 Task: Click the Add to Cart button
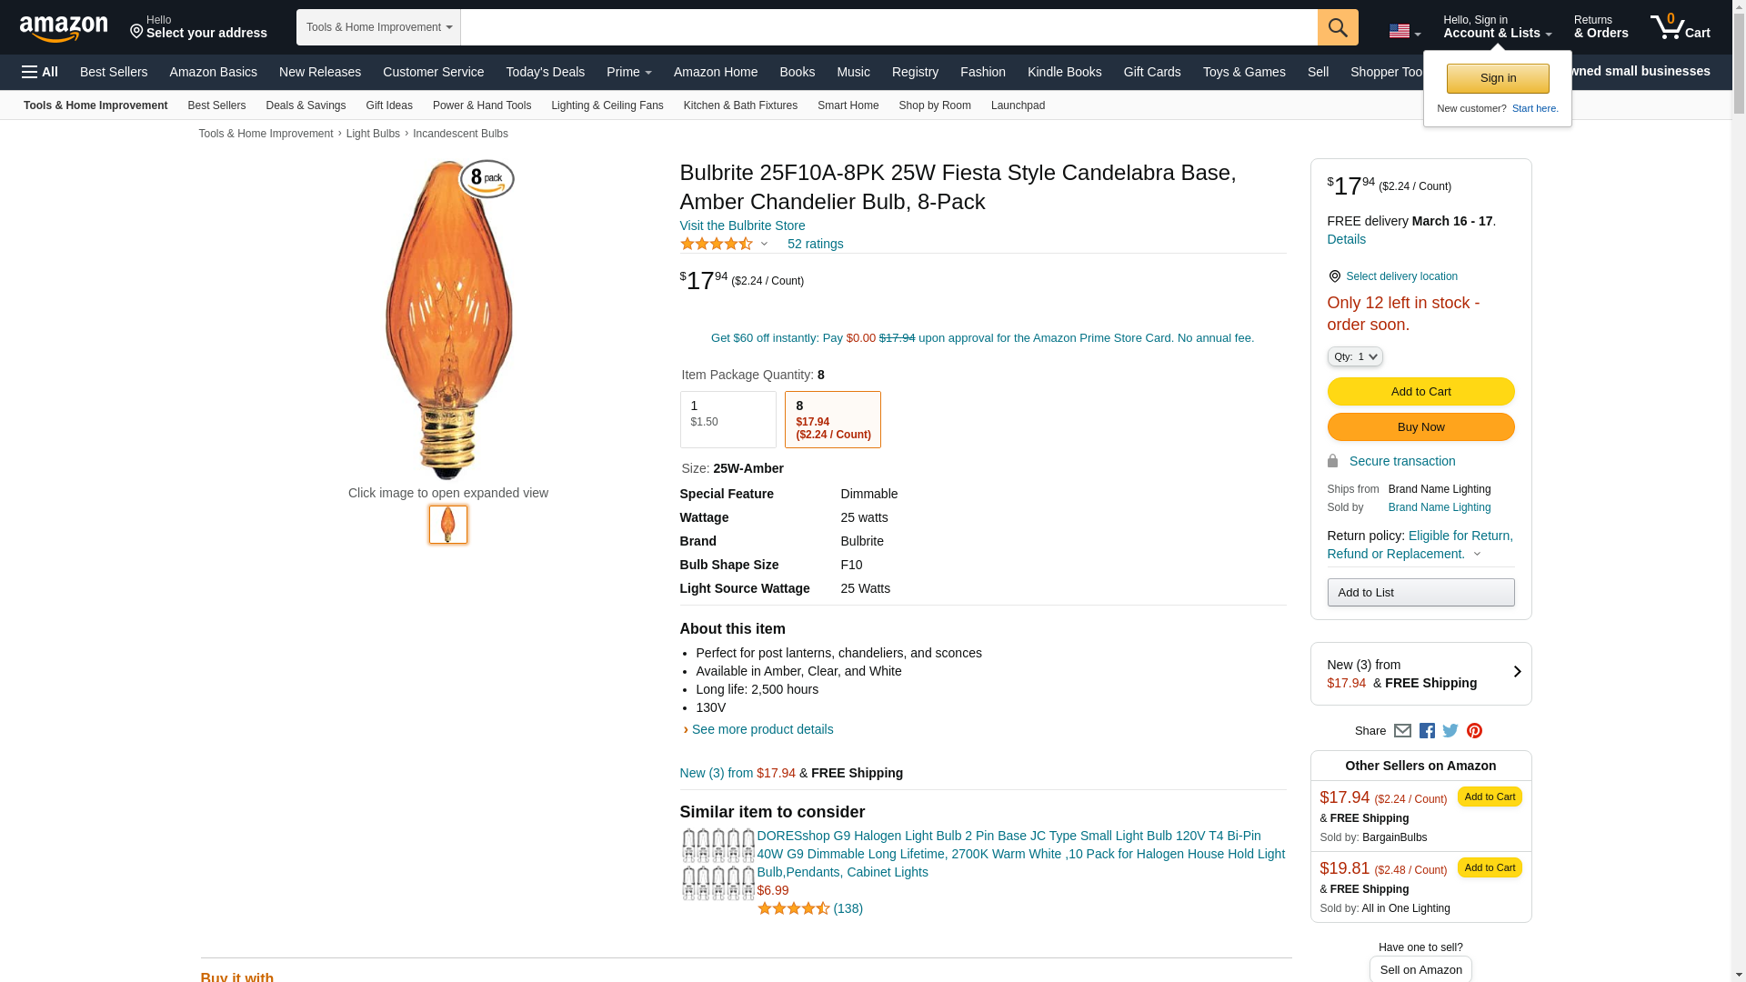pos(1420,391)
